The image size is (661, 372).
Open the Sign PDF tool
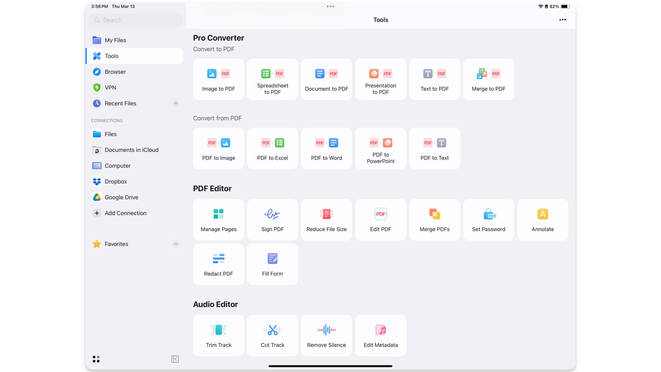(272, 219)
